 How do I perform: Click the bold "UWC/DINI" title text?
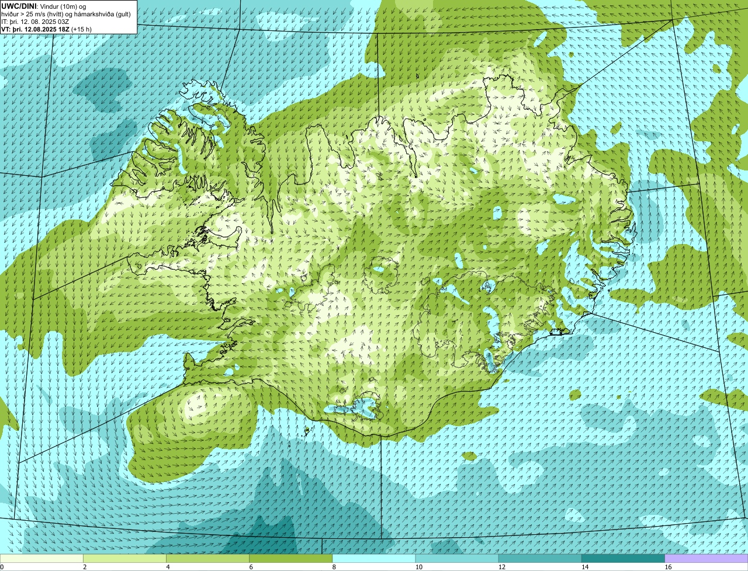[x=19, y=6]
